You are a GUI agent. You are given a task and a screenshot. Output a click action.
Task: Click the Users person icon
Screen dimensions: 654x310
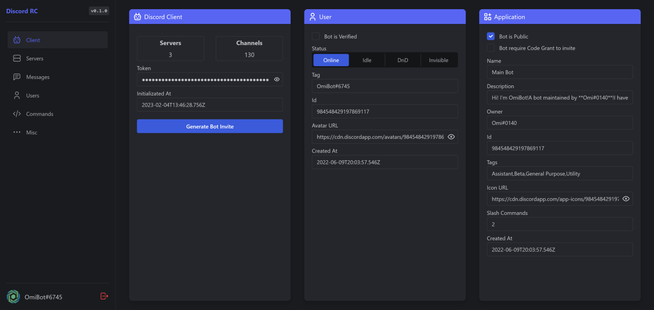[17, 96]
